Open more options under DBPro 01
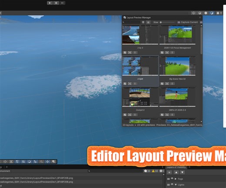Image resolution: width=226 pixels, height=188 pixels. [172, 115]
